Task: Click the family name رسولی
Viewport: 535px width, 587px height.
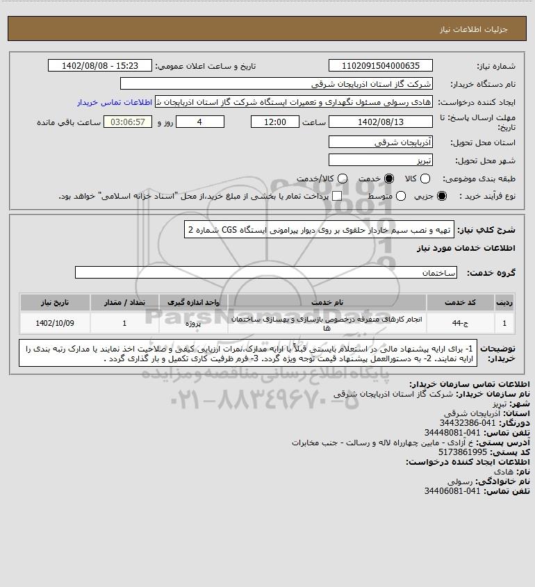Action: [x=460, y=481]
